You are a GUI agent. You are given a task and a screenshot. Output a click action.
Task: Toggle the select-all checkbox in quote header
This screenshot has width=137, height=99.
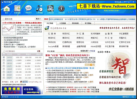point(4,54)
